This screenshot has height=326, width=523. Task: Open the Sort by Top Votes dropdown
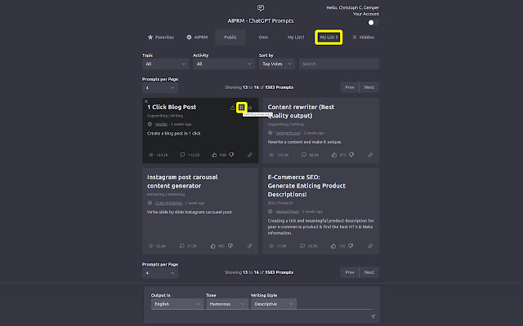tap(277, 64)
